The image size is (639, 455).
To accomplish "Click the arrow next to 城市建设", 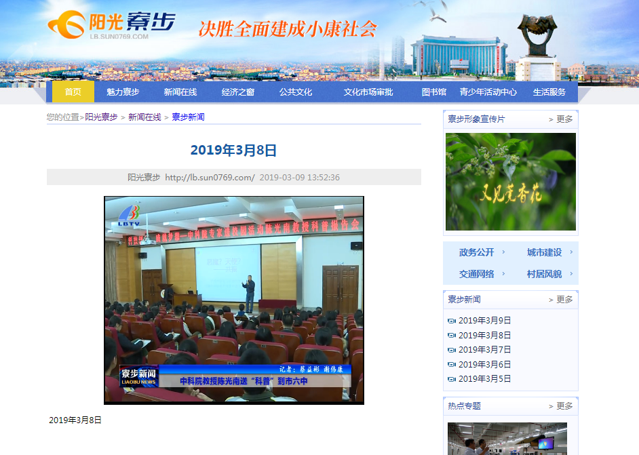I will click(571, 252).
